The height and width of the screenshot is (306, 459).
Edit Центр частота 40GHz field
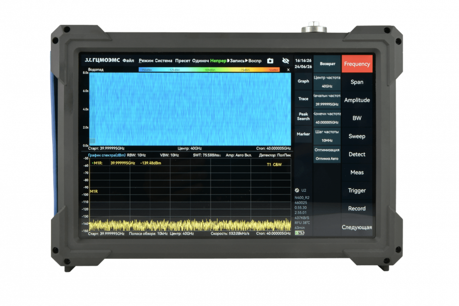point(327,82)
